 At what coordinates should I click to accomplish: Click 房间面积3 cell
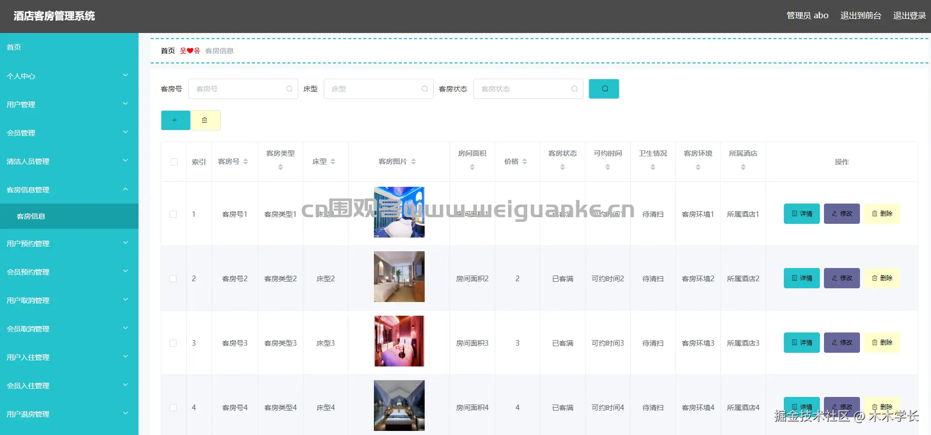[472, 343]
